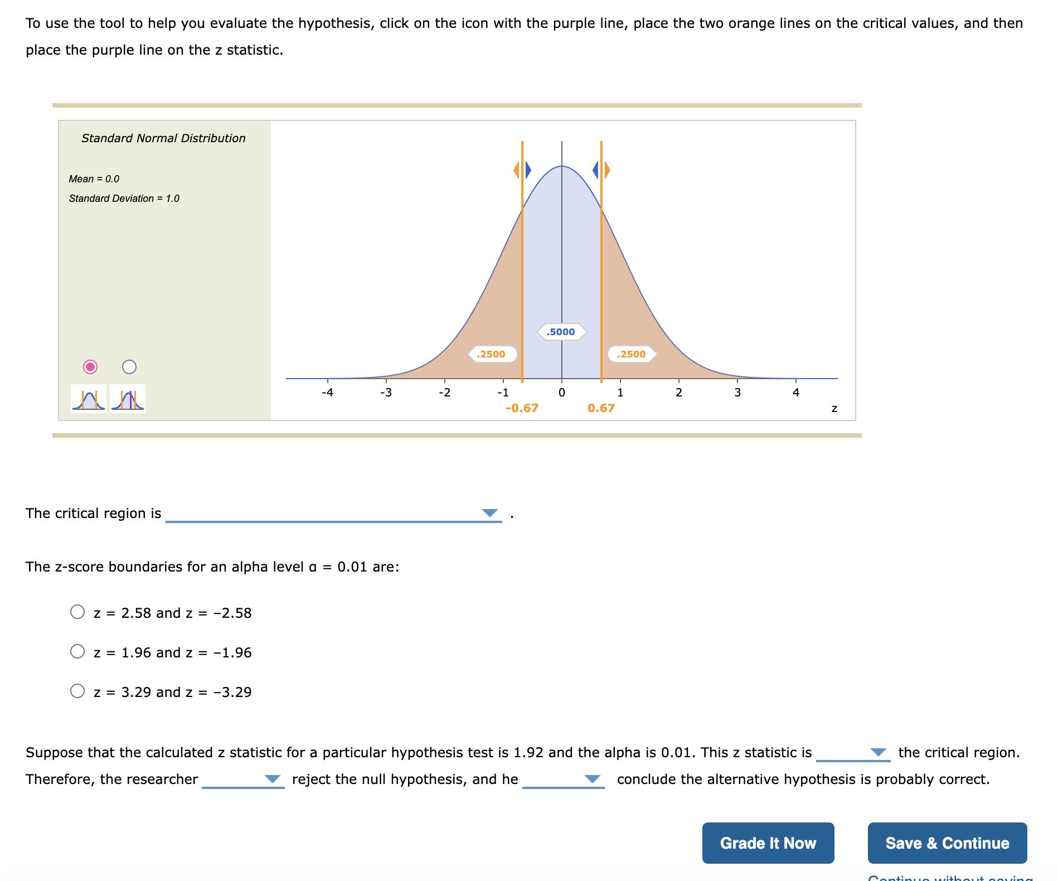1058x881 pixels.
Task: Select the empty radio above purple-line icon
Action: click(129, 366)
